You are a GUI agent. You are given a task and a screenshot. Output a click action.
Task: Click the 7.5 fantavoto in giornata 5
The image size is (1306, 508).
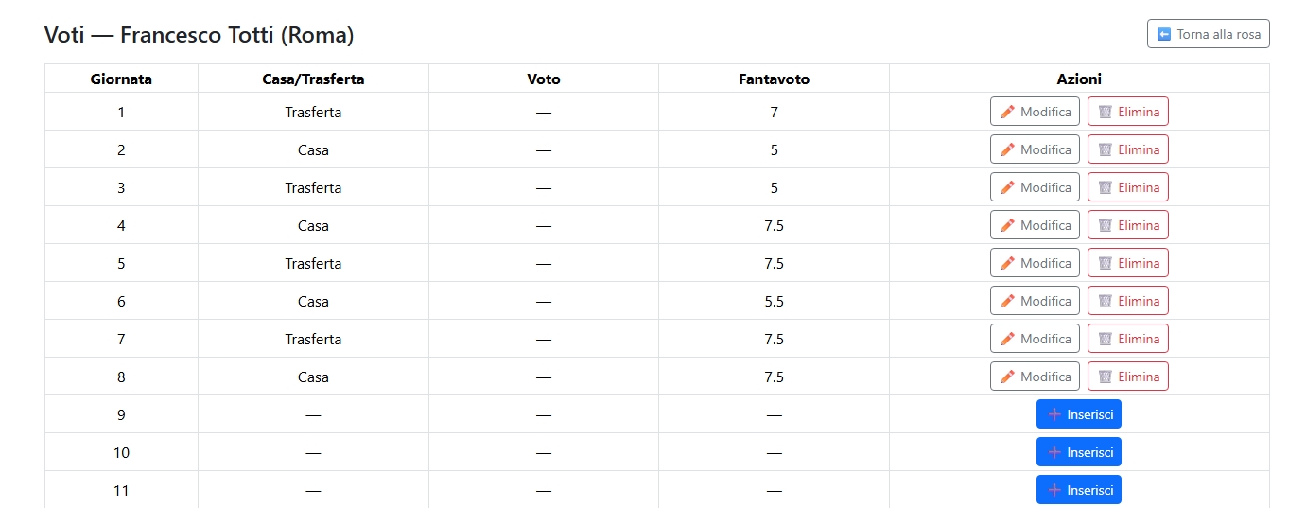[774, 263]
